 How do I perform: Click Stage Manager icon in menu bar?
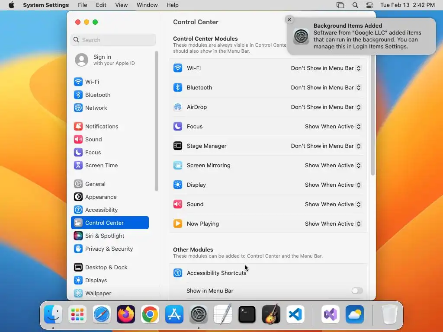tap(340, 5)
